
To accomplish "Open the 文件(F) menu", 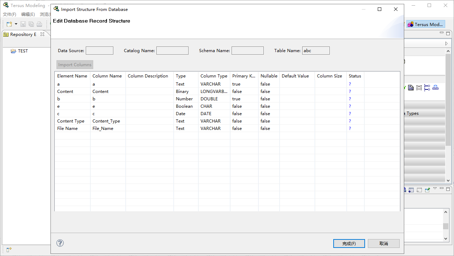I will click(x=10, y=14).
